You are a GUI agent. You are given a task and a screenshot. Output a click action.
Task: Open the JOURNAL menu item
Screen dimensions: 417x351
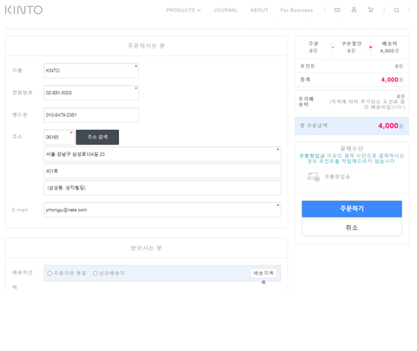(x=226, y=10)
